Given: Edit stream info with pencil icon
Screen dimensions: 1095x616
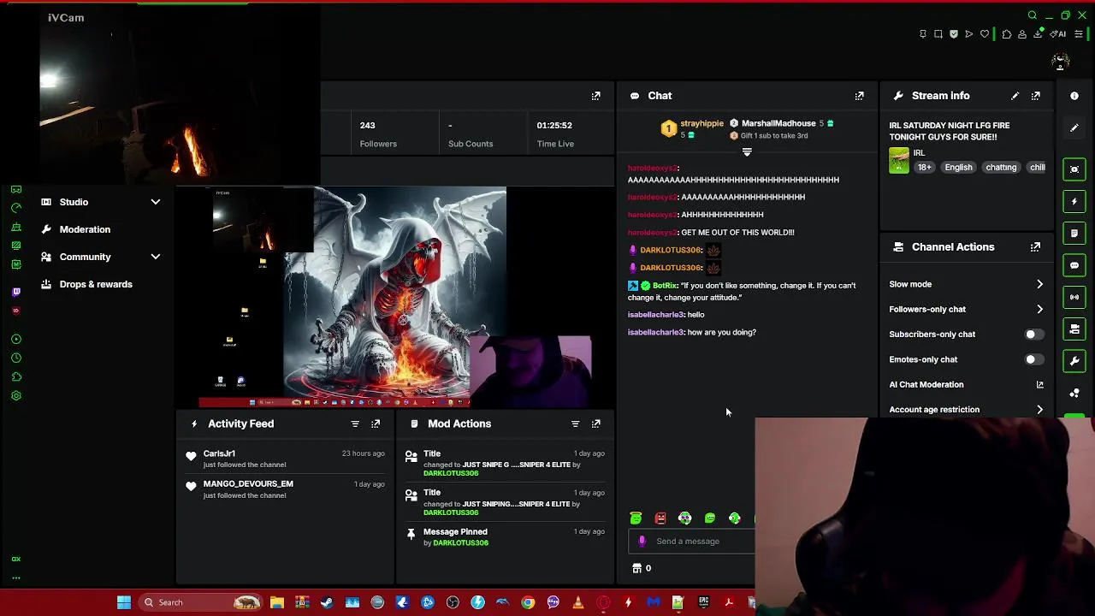Looking at the screenshot, I should point(1015,96).
